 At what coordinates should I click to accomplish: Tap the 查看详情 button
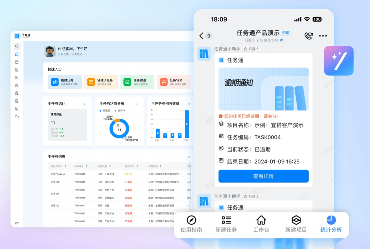(x=263, y=176)
